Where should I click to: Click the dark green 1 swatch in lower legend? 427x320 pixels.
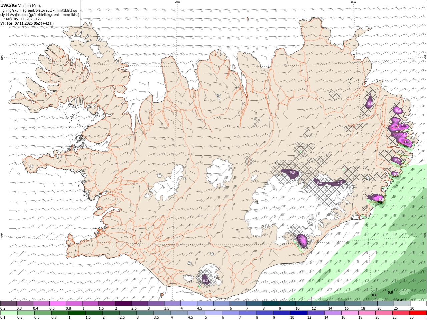[x=76, y=313]
